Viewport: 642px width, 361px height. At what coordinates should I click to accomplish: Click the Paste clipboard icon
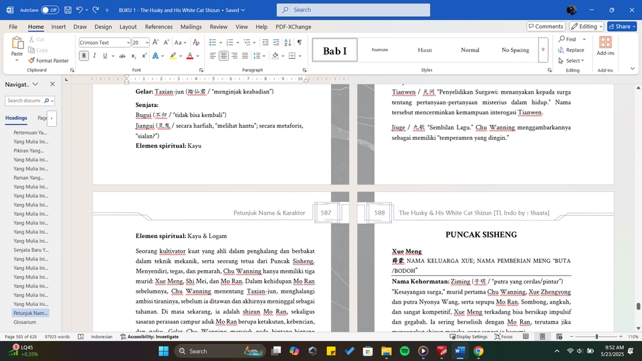pos(17,43)
